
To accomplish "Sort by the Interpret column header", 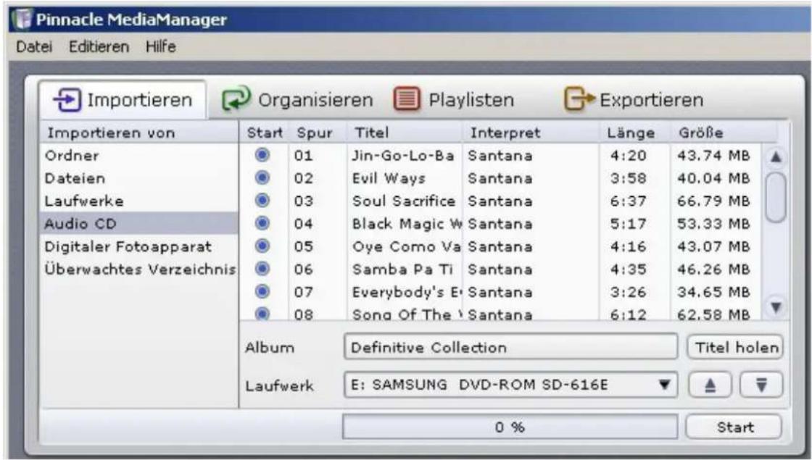I will 531,133.
